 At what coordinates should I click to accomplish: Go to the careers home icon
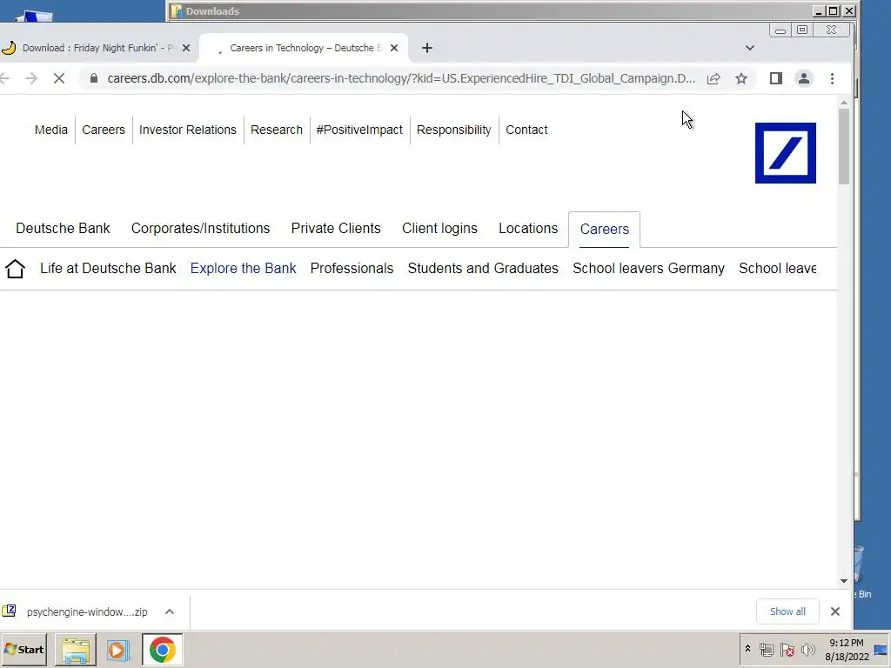(x=16, y=269)
